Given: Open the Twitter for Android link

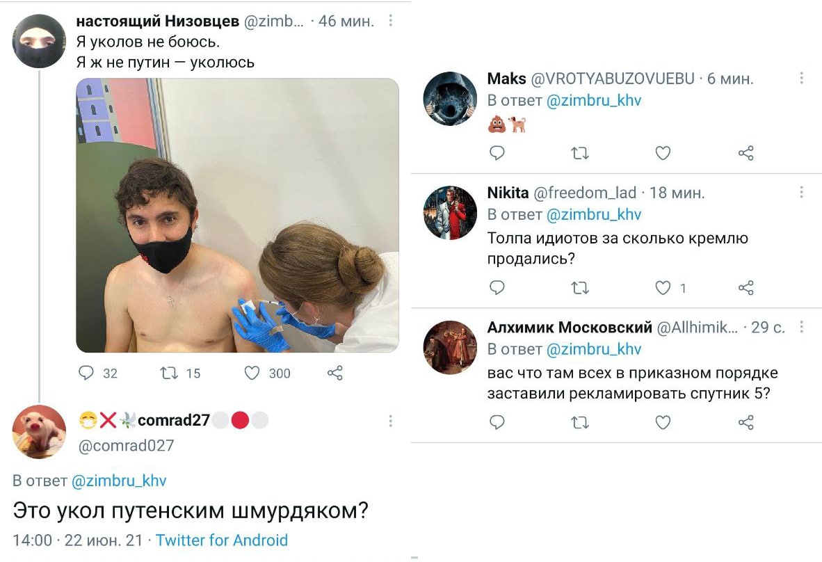Looking at the screenshot, I should [x=222, y=540].
